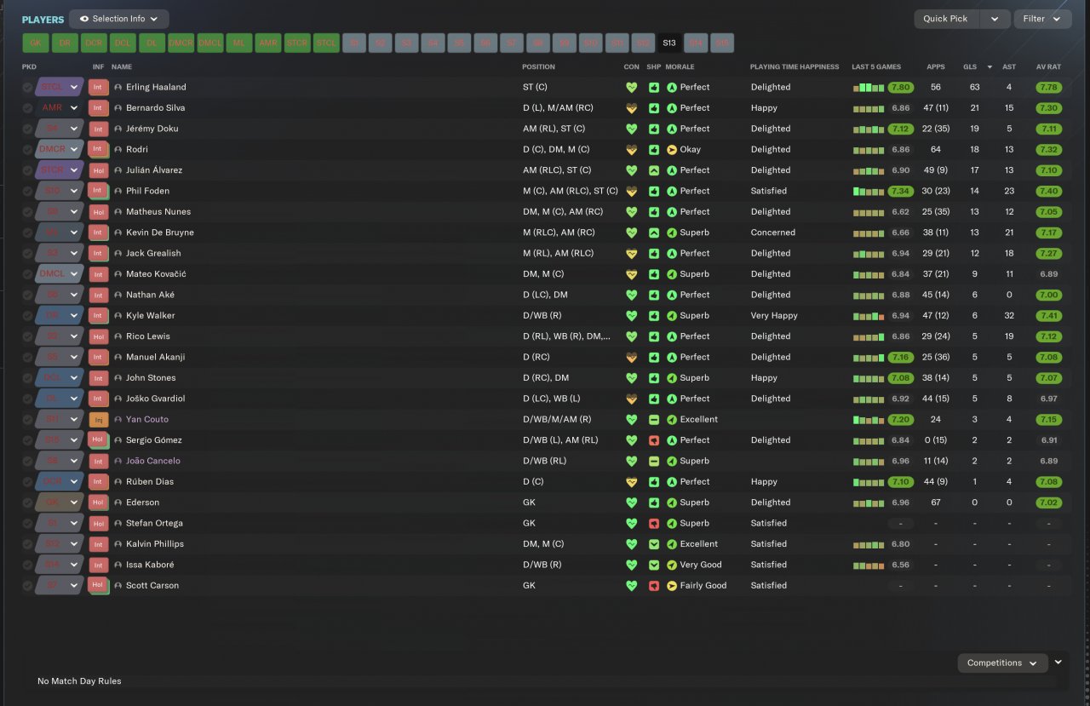Open Rodri's DMCR position dropdown arrow
The image size is (1090, 706).
(74, 150)
